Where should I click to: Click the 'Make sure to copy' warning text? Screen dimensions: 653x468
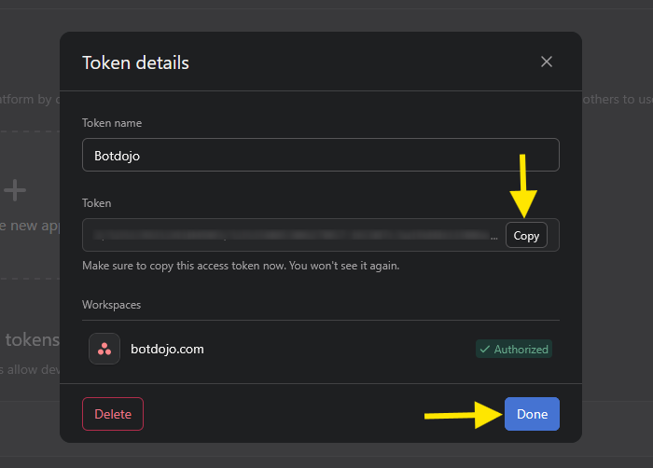click(241, 266)
